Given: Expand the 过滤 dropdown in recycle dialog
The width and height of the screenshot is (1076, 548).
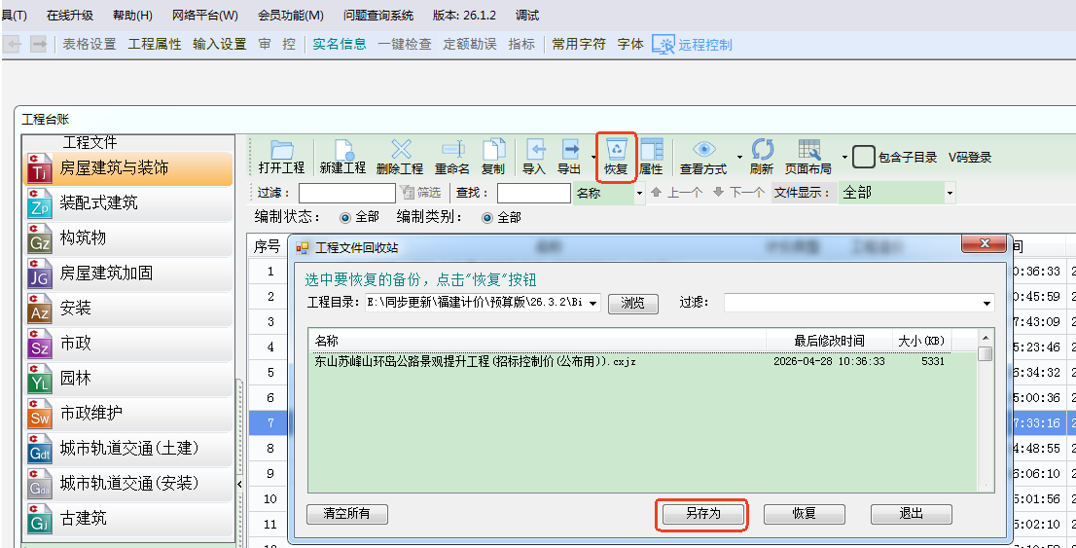Looking at the screenshot, I should [x=987, y=303].
